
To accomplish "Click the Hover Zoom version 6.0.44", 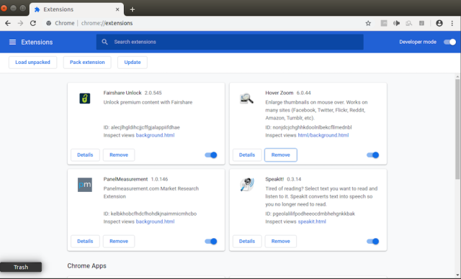I will click(x=303, y=93).
